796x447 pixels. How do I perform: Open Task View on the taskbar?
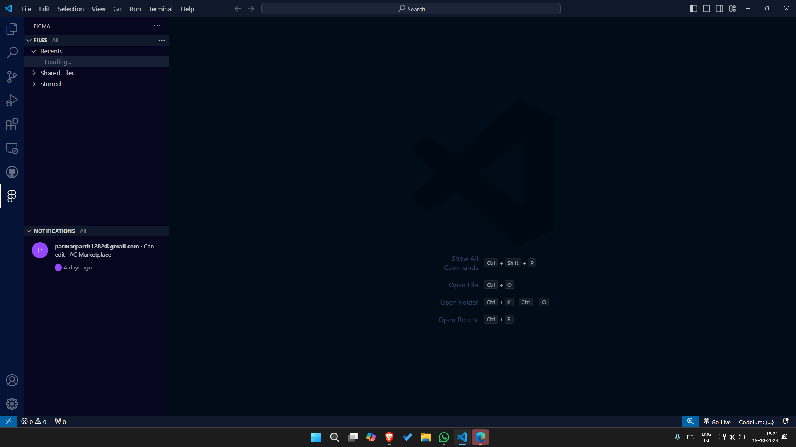(x=353, y=437)
